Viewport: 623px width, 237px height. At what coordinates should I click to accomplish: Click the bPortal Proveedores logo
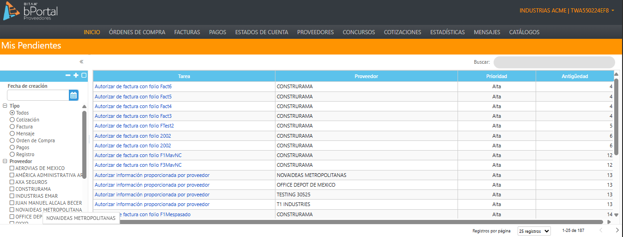[31, 11]
